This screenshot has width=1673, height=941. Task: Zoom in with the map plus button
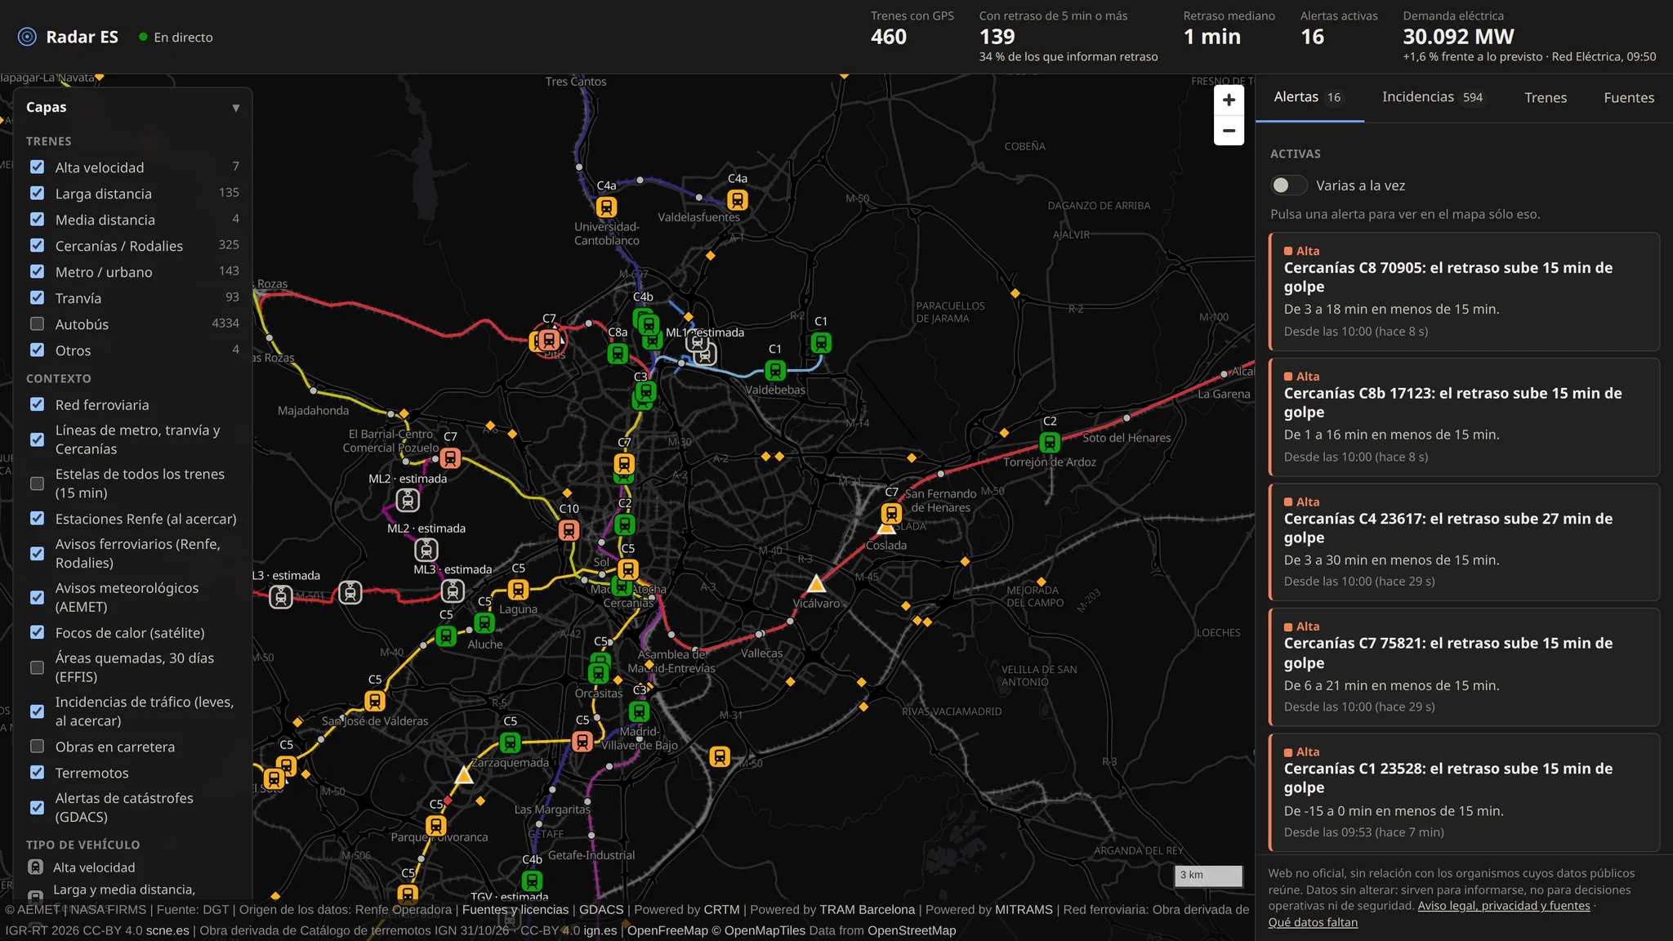pyautogui.click(x=1229, y=100)
